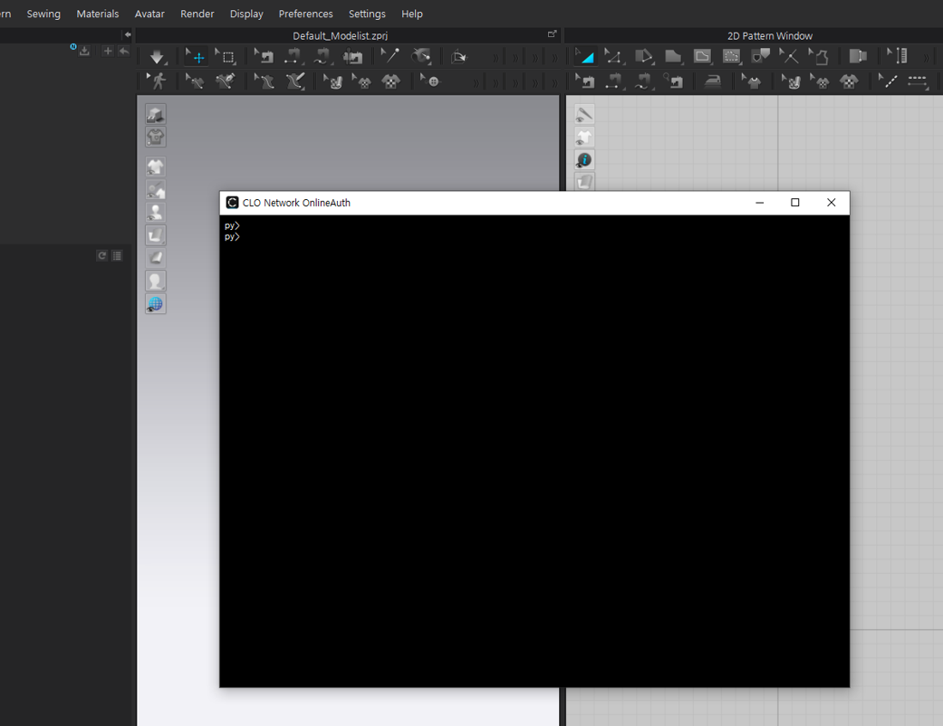Toggle Show Pattern shirt in the 2D window
This screenshot has width=943, height=726.
pyautogui.click(x=584, y=137)
